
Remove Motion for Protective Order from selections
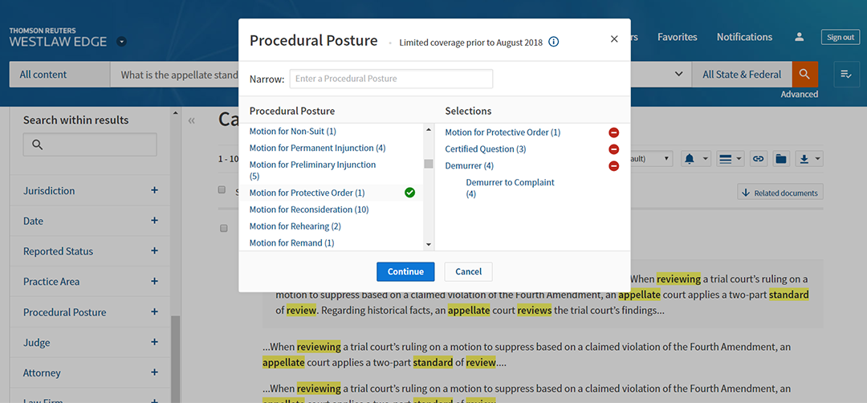tap(614, 132)
